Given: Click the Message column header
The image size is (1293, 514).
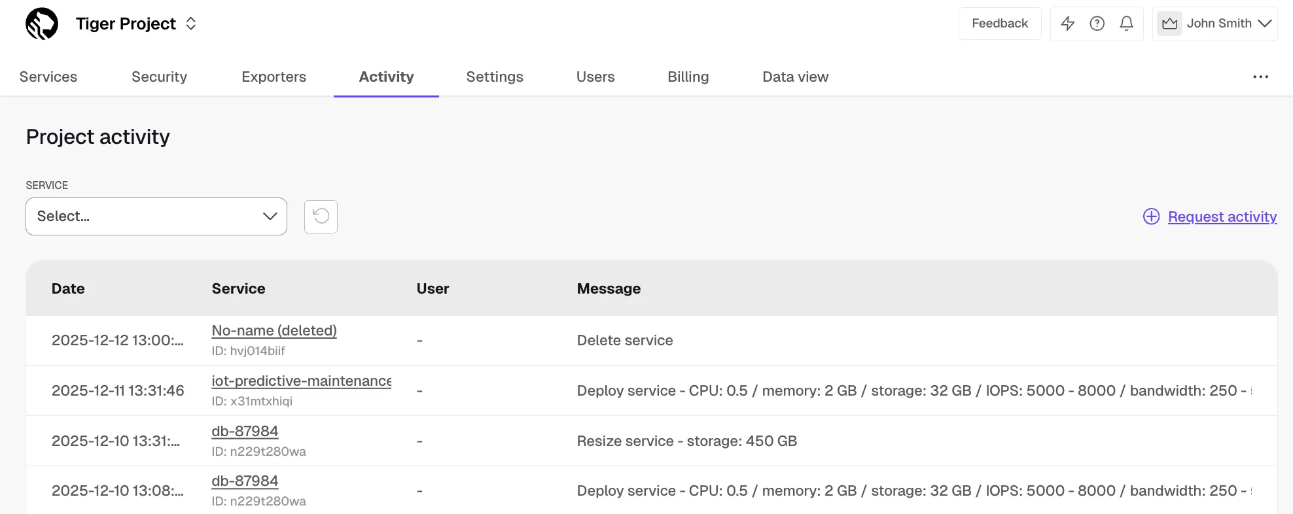Looking at the screenshot, I should point(609,289).
